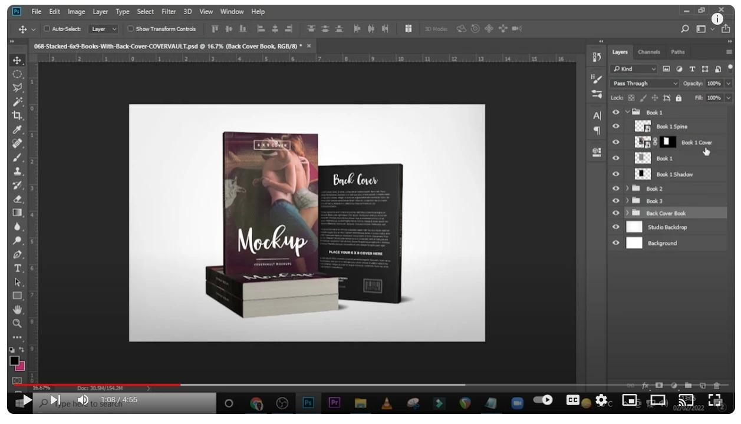Image resolution: width=741 pixels, height=424 pixels.
Task: Open the Opacity slider dropdown arrow
Action: click(x=729, y=84)
